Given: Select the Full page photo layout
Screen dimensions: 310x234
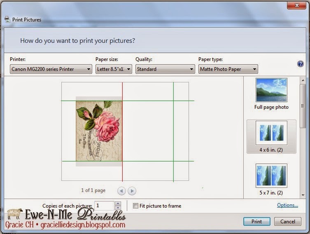Looking at the screenshot, I should (271, 94).
